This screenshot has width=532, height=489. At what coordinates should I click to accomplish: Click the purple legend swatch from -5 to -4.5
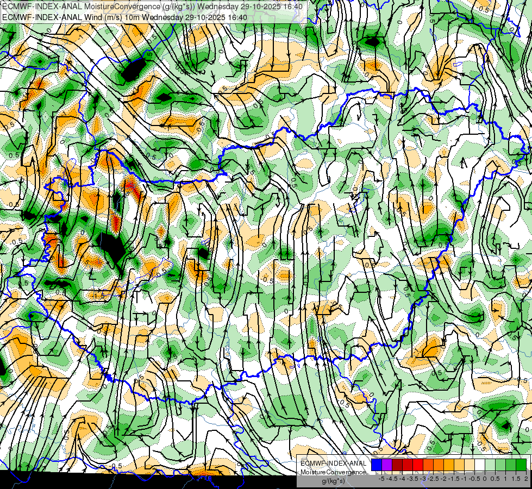387,465
